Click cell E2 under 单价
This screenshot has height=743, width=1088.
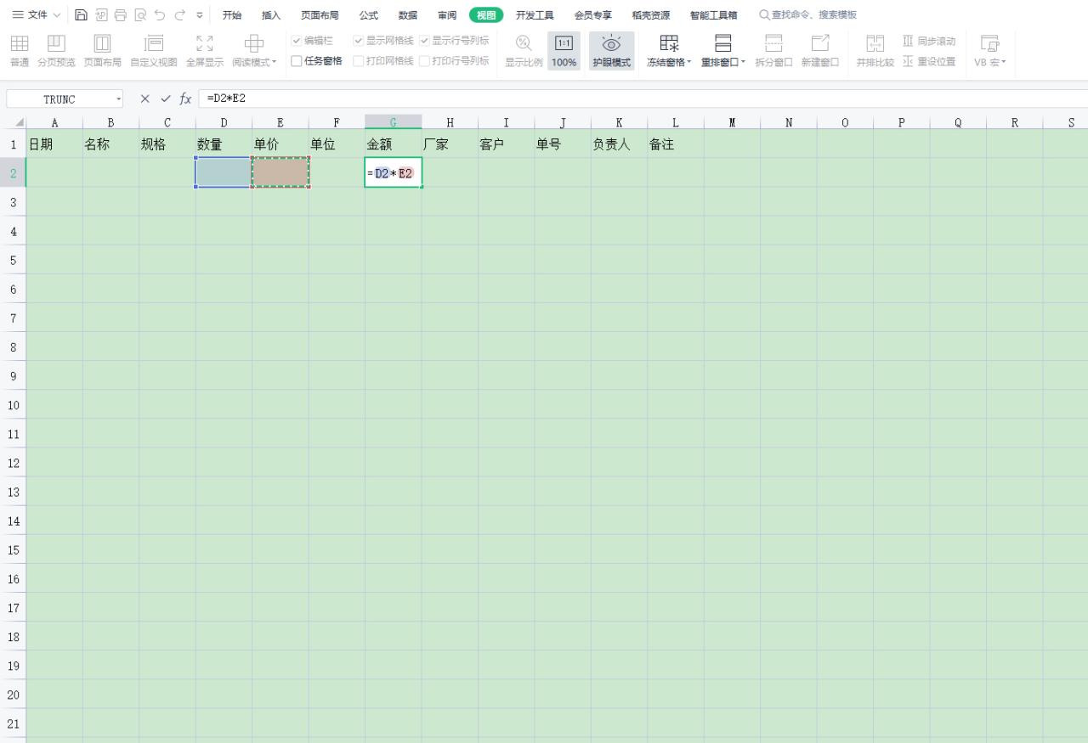(x=280, y=172)
